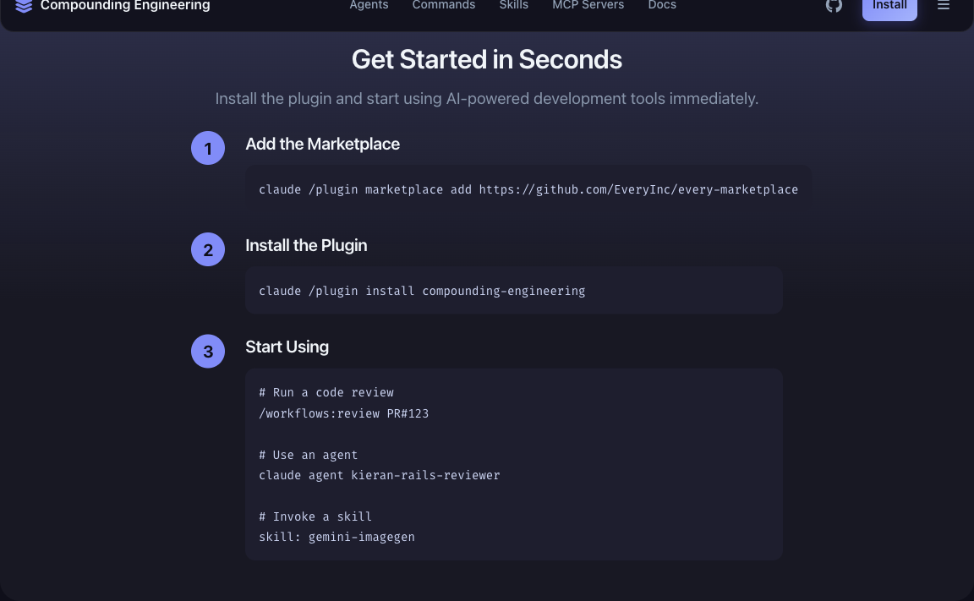Click the marketplace add command code block
974x601 pixels.
528,189
